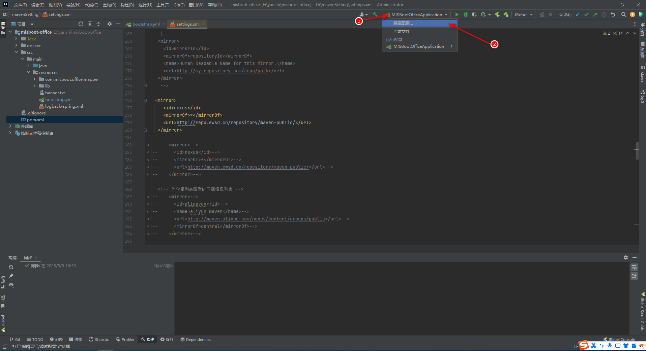Revert changes with rollback arrow

point(613,14)
